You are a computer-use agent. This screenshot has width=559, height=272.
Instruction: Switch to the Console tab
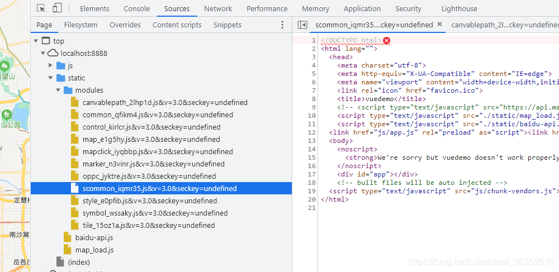click(x=136, y=8)
